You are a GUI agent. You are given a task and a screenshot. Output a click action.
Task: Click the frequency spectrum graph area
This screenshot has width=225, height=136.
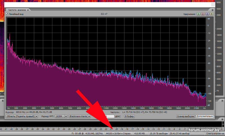[x=107, y=62]
